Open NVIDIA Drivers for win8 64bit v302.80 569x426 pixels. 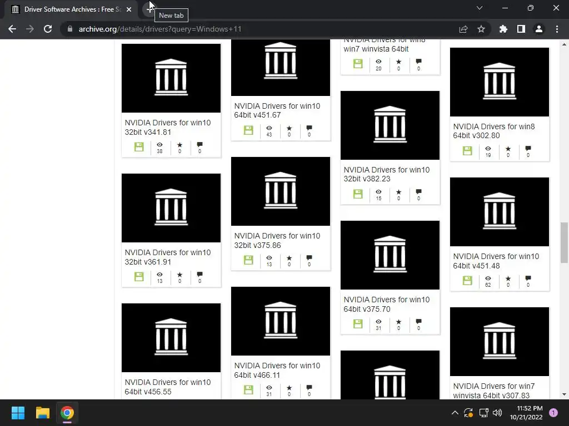point(494,131)
